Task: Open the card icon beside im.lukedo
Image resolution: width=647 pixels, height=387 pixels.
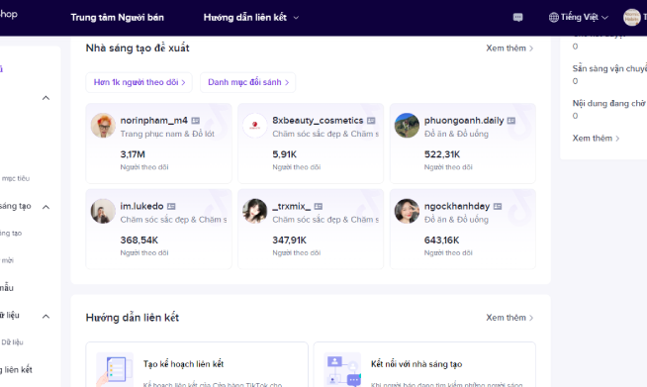Action: coord(171,206)
